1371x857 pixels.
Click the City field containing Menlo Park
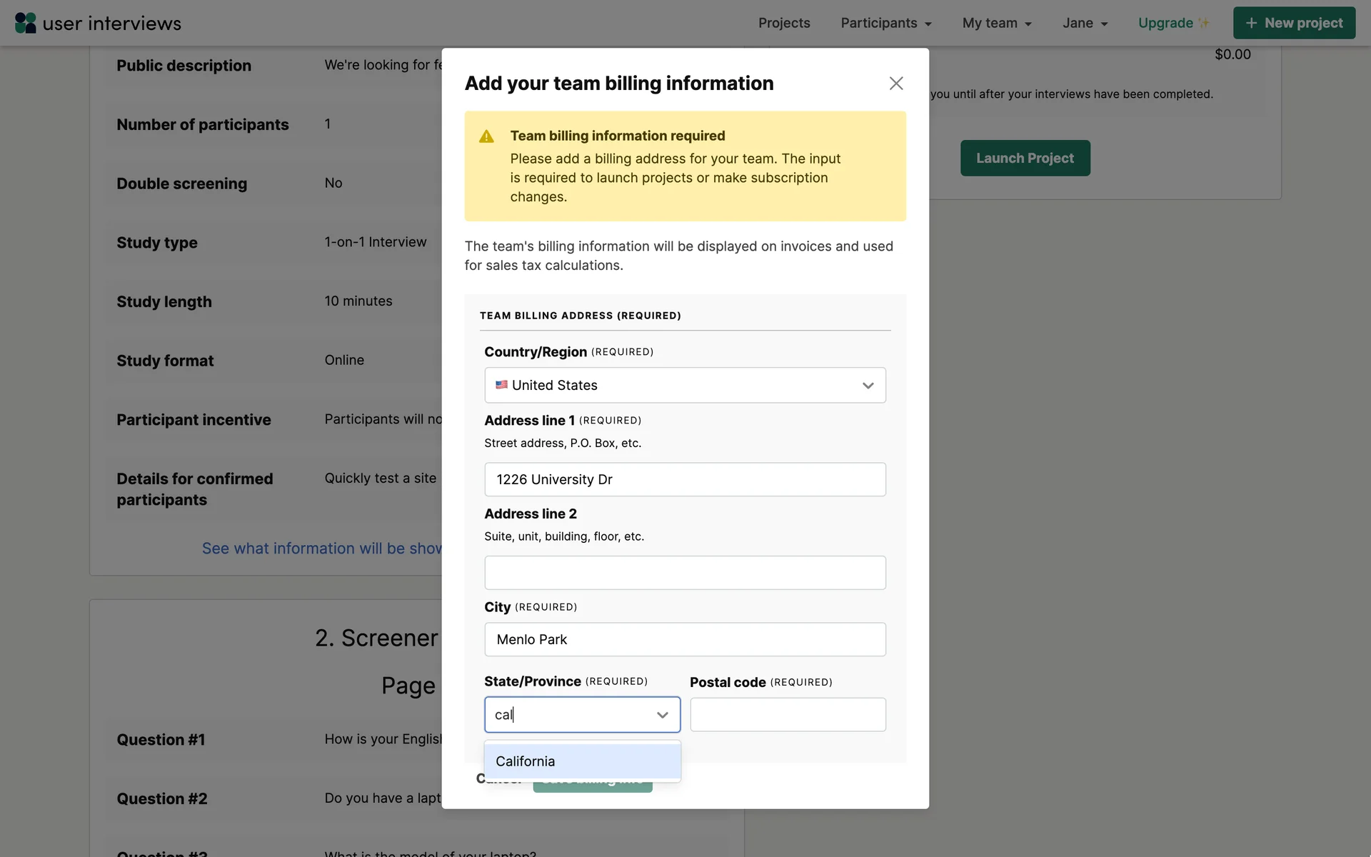[685, 640]
